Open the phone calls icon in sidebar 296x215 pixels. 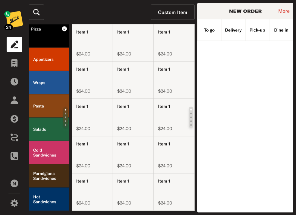tap(14, 156)
